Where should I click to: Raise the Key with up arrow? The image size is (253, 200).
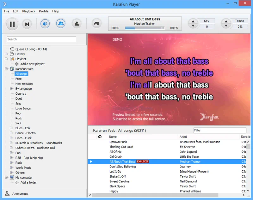pyautogui.click(x=193, y=21)
